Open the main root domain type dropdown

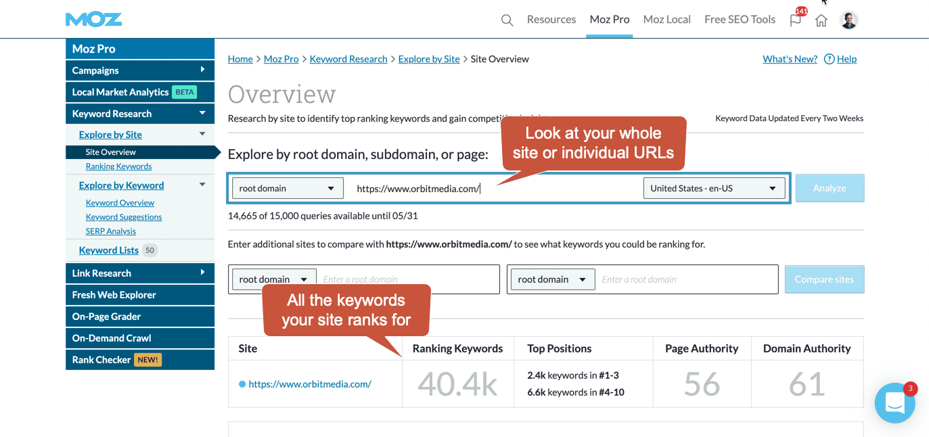(288, 188)
